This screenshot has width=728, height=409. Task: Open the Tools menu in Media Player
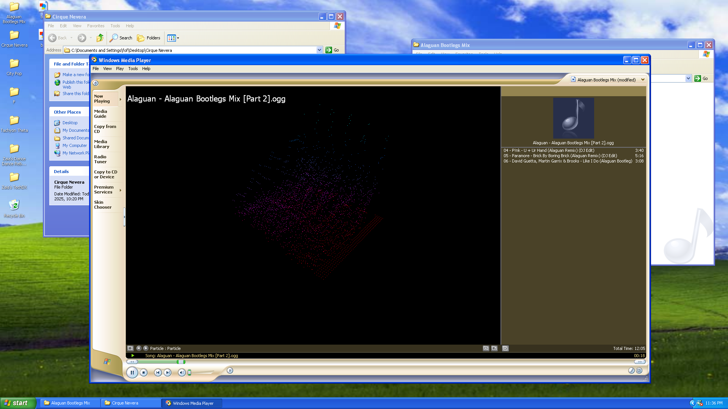(x=133, y=69)
